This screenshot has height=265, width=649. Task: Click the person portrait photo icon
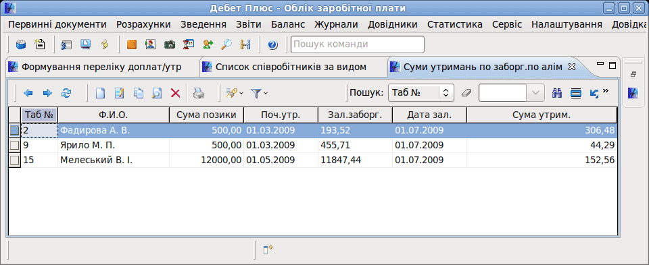pyautogui.click(x=150, y=45)
